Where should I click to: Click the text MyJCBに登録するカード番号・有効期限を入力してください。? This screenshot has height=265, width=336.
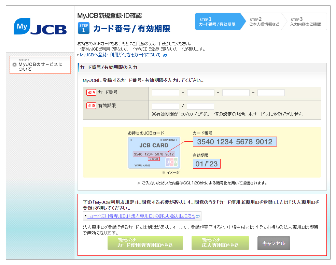pos(143,81)
